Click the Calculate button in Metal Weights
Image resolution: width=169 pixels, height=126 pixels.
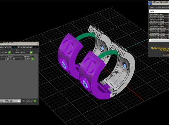[x=166, y=54]
